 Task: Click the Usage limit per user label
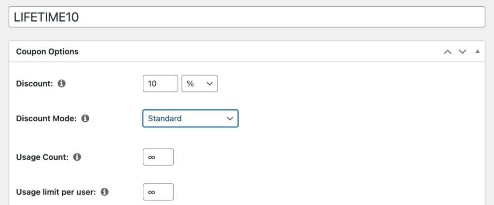point(56,192)
